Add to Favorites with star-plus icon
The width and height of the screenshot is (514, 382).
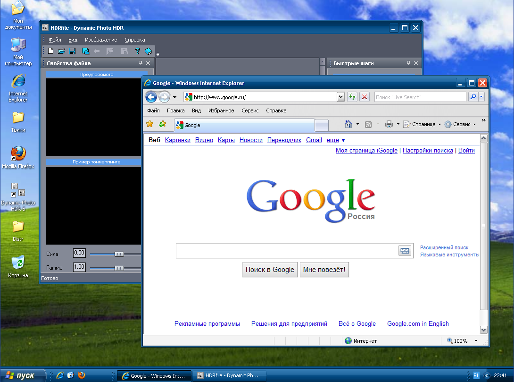[x=162, y=124]
